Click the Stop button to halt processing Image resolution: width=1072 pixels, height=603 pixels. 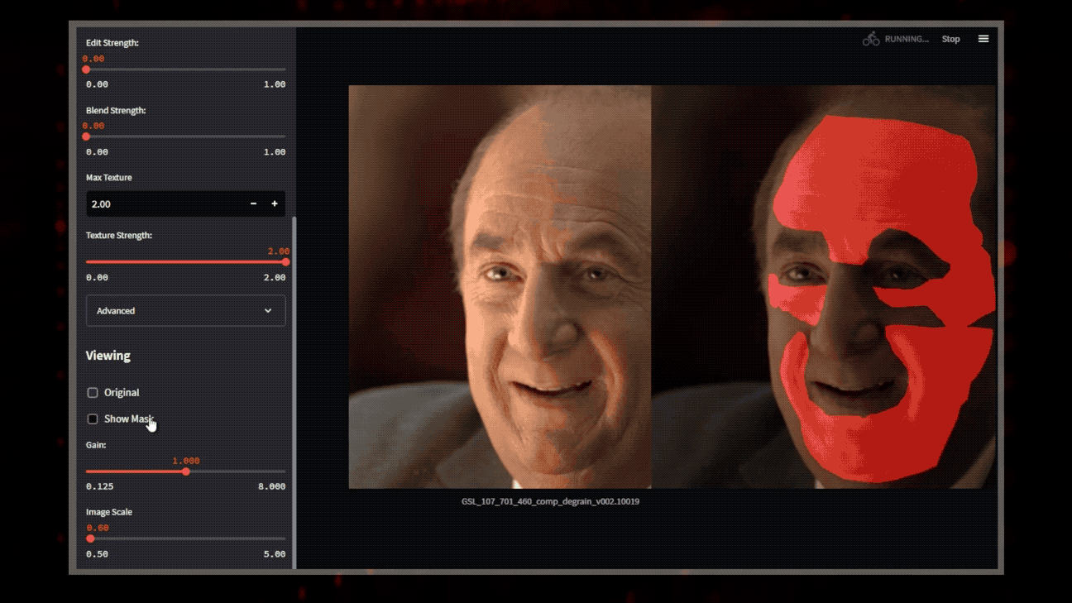950,38
